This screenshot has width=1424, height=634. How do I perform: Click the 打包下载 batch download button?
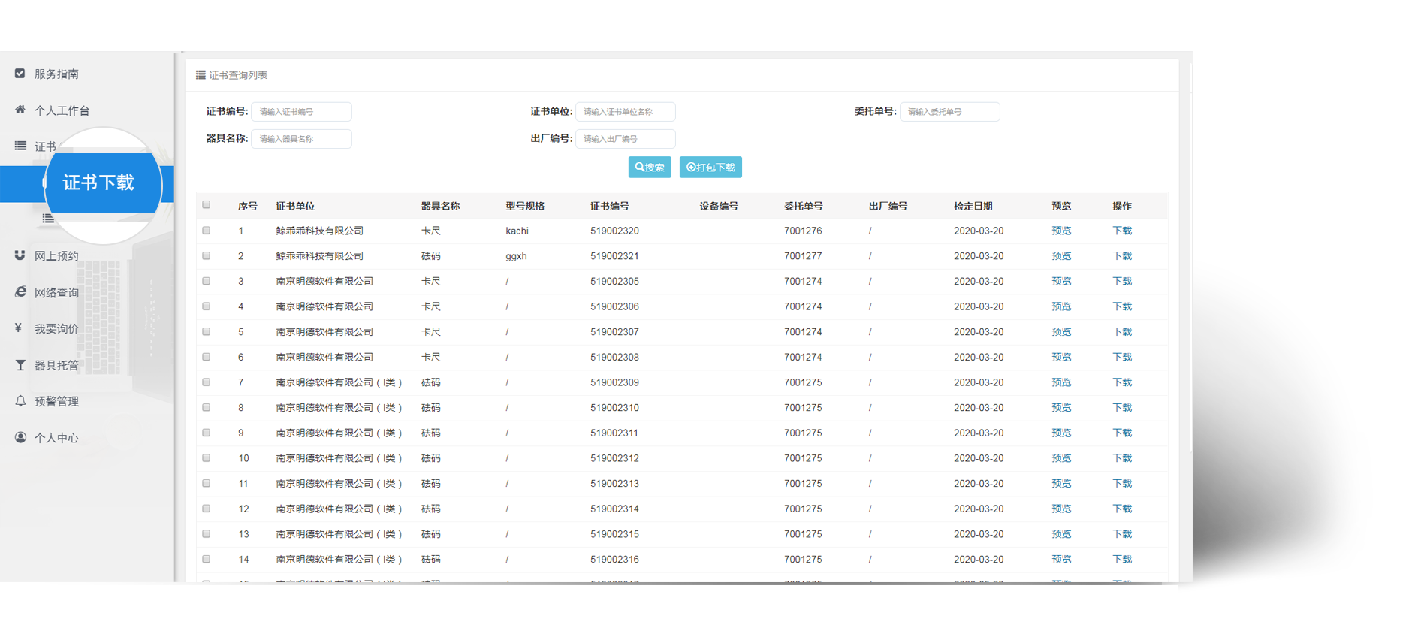710,168
